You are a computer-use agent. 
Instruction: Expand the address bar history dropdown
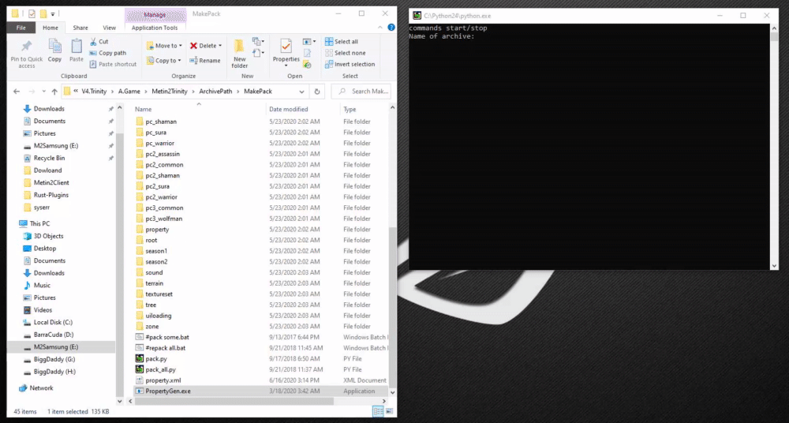point(301,92)
